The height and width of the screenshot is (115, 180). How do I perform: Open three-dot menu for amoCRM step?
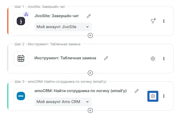point(164,96)
